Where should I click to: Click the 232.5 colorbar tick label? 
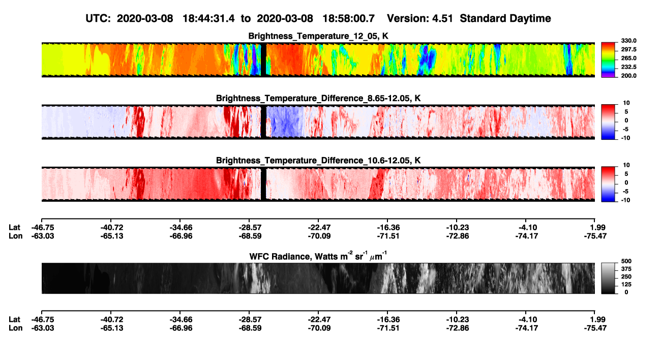(x=628, y=67)
